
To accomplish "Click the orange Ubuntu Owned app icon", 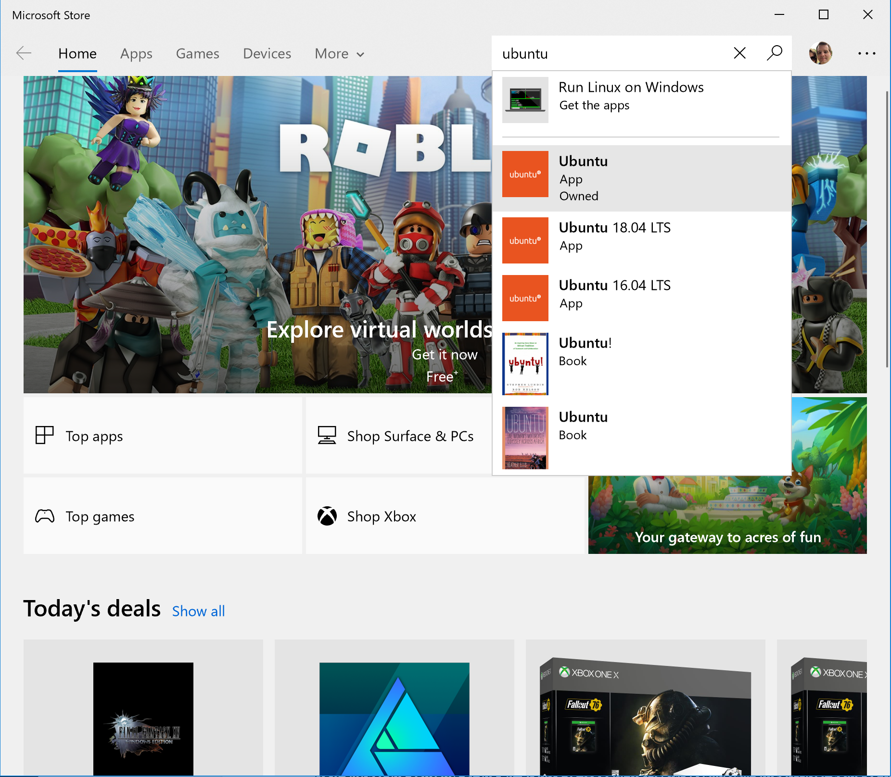I will click(x=525, y=174).
